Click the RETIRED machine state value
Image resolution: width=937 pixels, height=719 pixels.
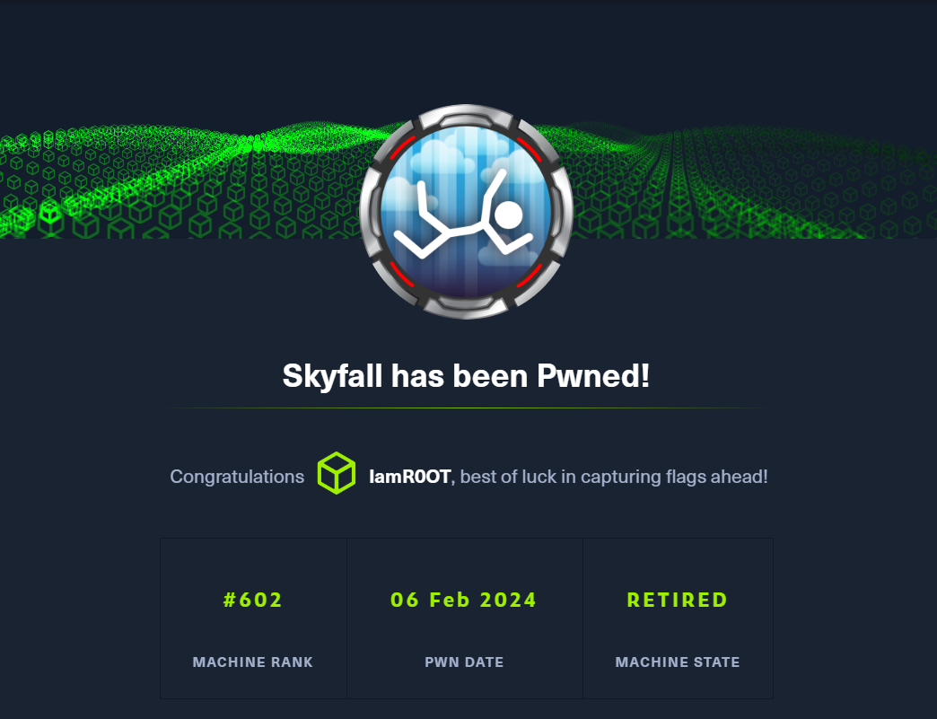[x=678, y=600]
